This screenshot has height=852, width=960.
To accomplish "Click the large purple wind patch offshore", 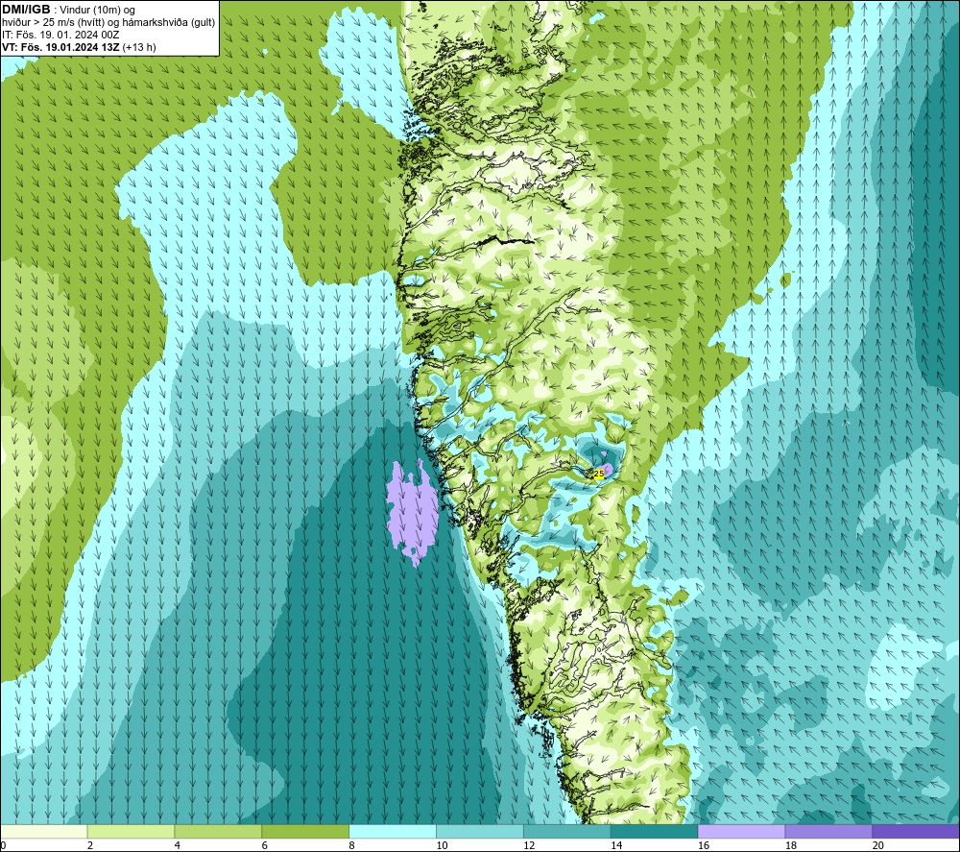I will [x=413, y=513].
